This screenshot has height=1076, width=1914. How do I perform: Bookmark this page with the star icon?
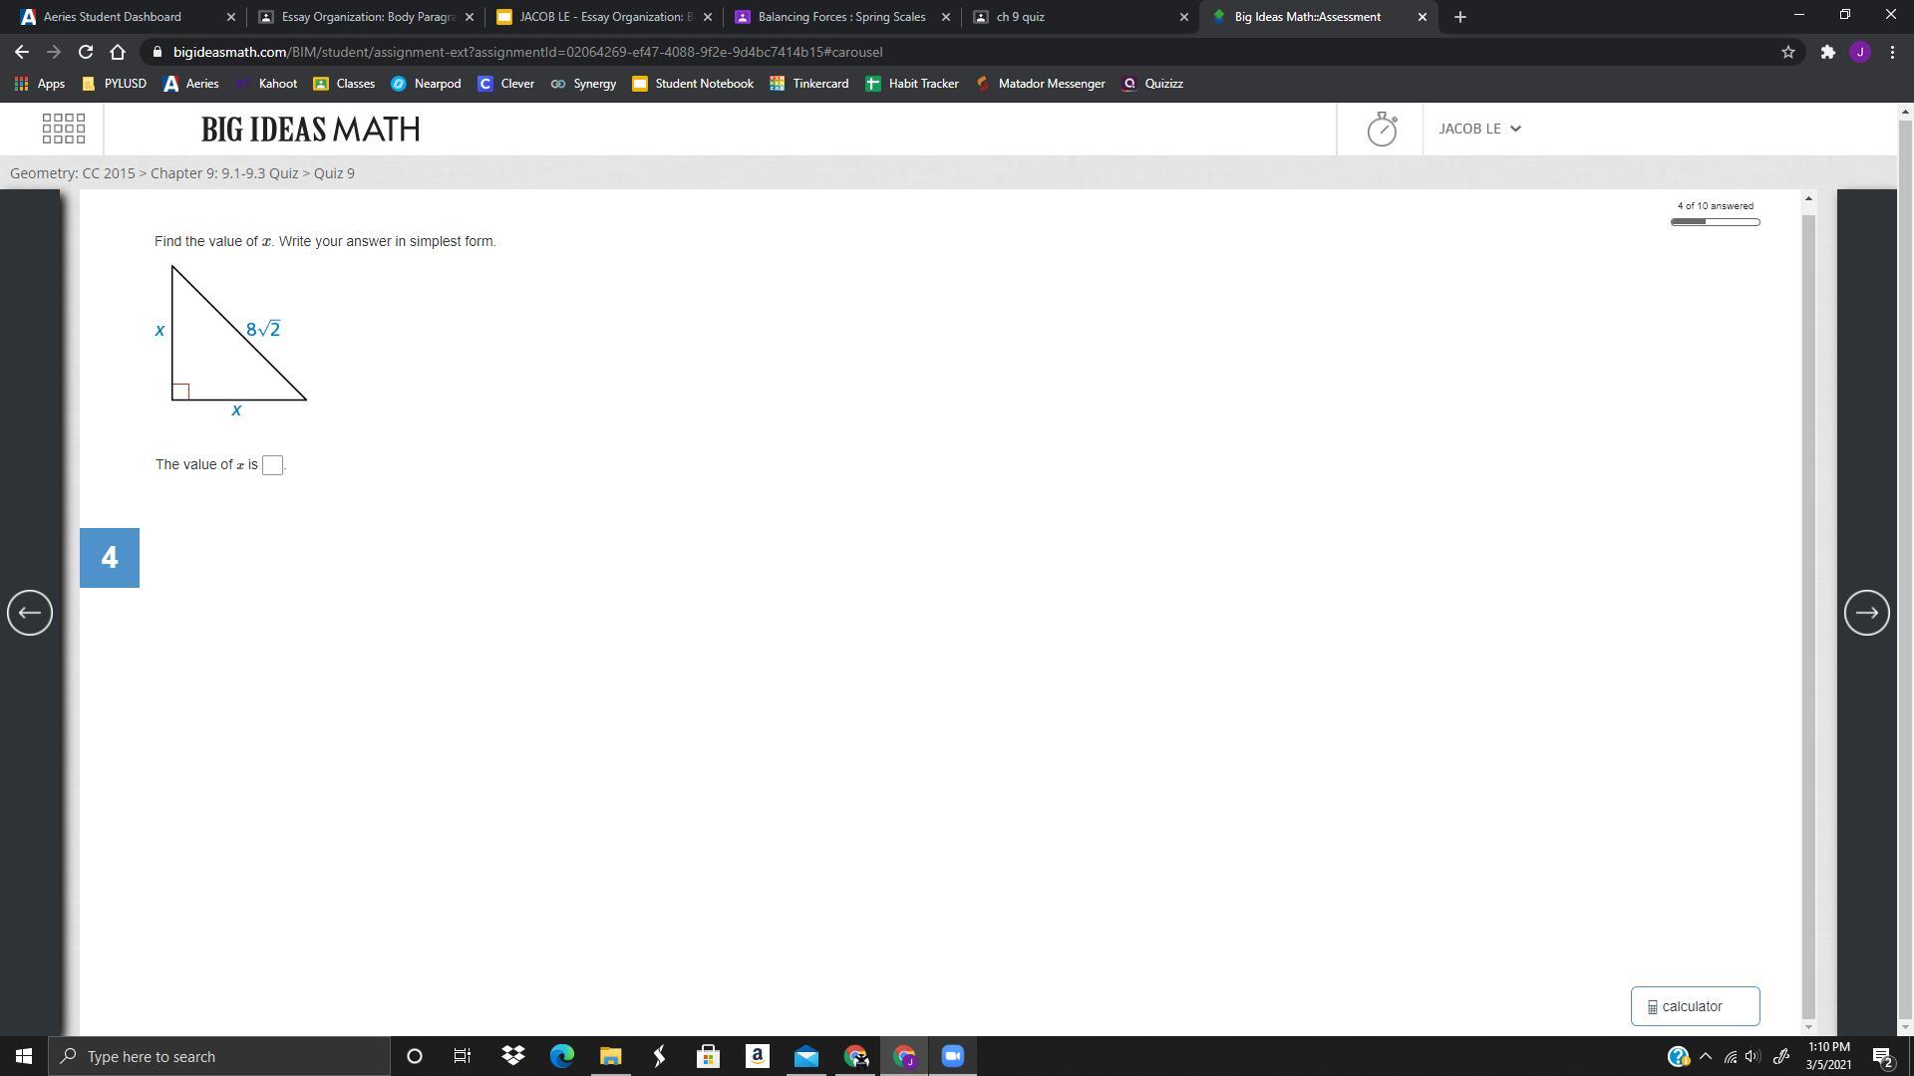(x=1787, y=52)
